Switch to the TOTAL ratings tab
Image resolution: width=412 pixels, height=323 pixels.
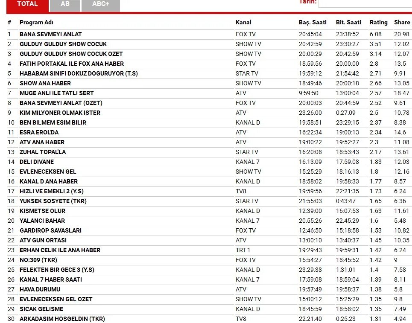(x=27, y=5)
